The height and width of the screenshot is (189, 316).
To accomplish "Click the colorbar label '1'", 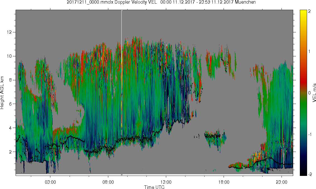I will click(310, 52).
